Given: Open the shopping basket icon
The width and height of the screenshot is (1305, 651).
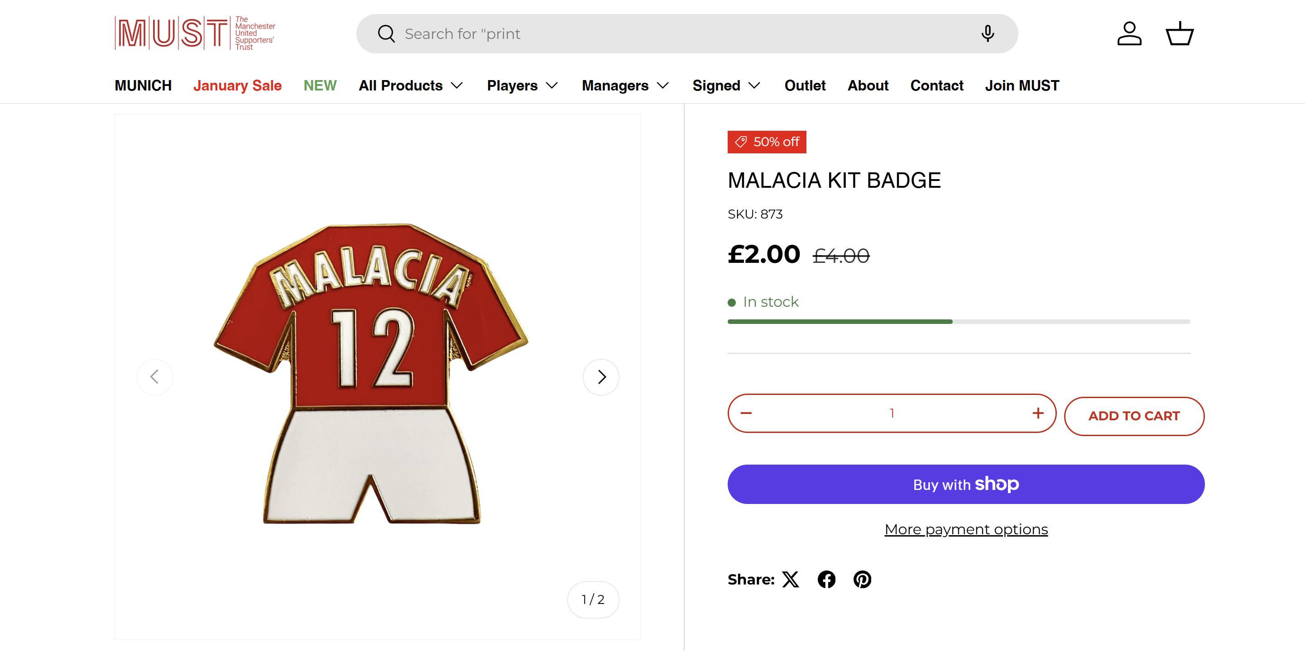Looking at the screenshot, I should [1180, 33].
